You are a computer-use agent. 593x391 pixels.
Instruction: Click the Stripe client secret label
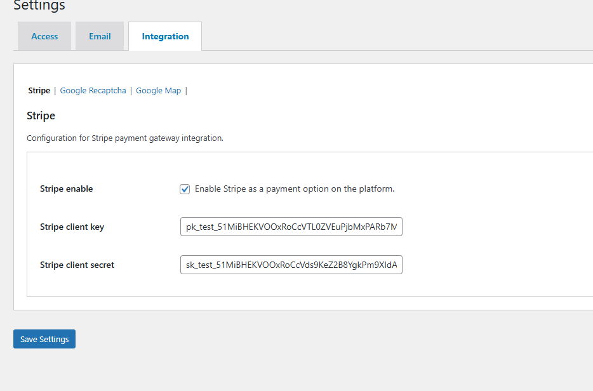coord(77,265)
